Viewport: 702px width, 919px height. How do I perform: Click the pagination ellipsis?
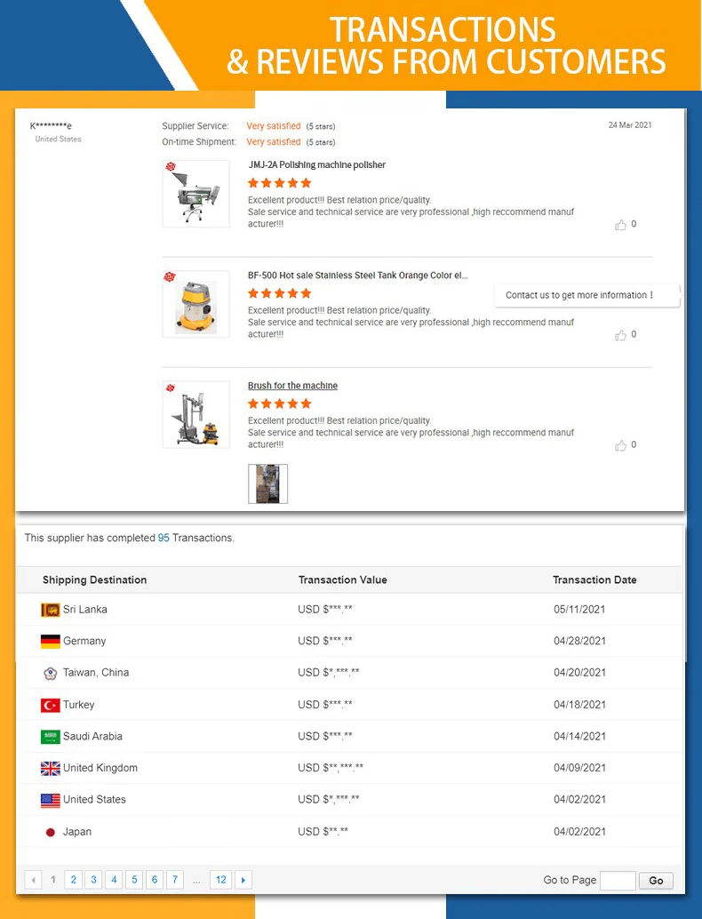click(x=196, y=881)
